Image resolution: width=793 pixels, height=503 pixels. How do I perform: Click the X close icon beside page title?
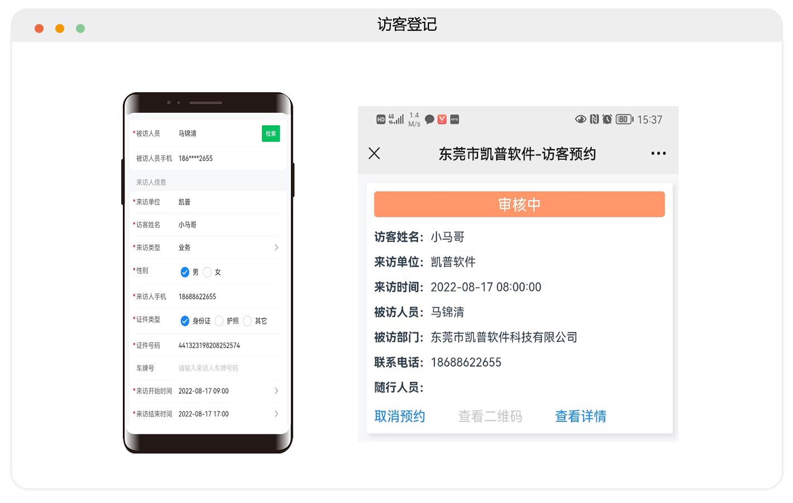pos(374,153)
